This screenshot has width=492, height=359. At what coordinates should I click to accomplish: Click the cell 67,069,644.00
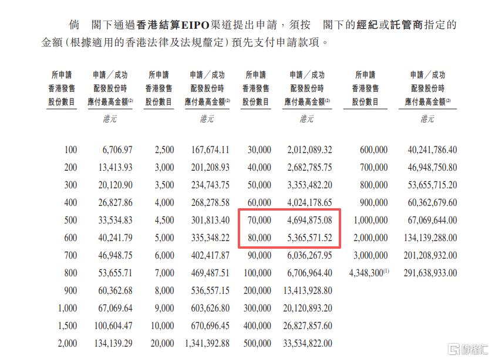click(432, 220)
